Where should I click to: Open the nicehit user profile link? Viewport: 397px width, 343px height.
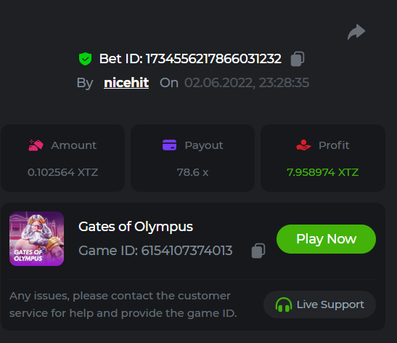click(x=126, y=83)
